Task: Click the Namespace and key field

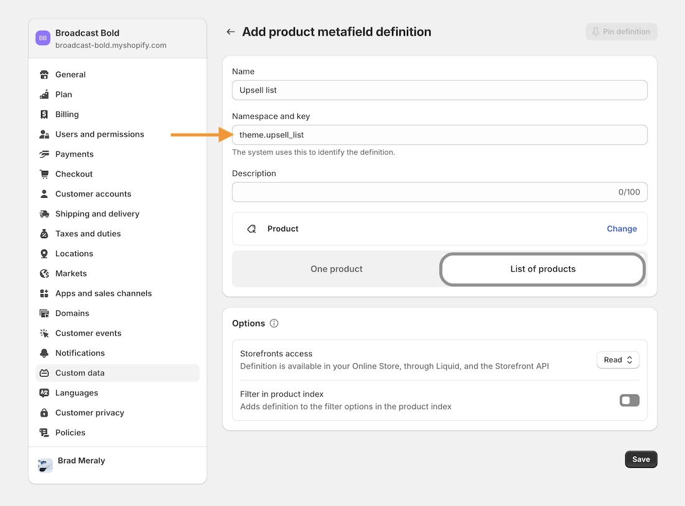Action: pyautogui.click(x=439, y=135)
